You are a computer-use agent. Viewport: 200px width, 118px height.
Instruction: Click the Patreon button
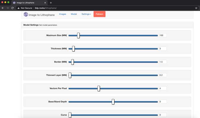(x=99, y=14)
